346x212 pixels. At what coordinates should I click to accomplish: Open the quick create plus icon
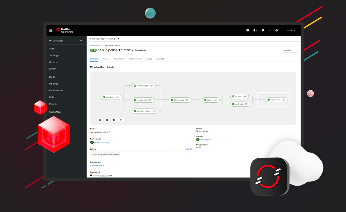click(x=263, y=30)
